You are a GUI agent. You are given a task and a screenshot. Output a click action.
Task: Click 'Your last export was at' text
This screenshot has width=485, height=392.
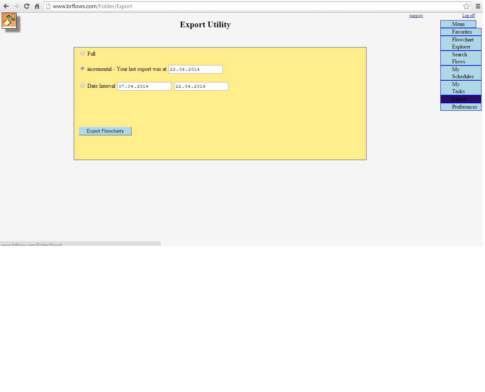click(x=142, y=69)
